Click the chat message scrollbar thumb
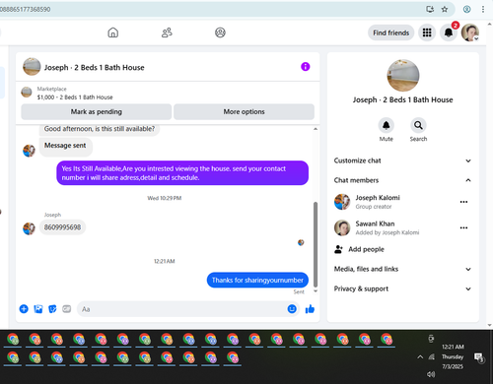 (316, 244)
